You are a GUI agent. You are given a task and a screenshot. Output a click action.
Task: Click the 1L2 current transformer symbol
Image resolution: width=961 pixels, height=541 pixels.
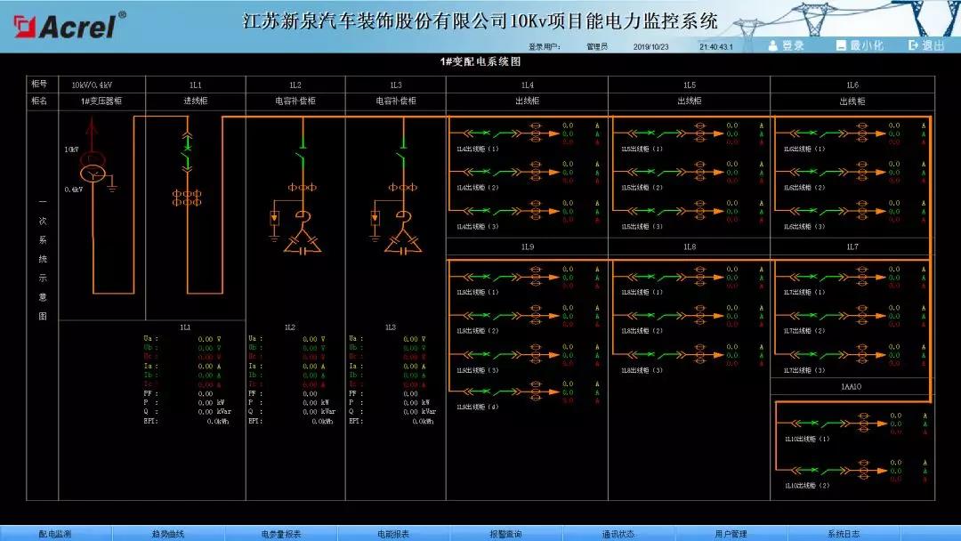point(303,187)
